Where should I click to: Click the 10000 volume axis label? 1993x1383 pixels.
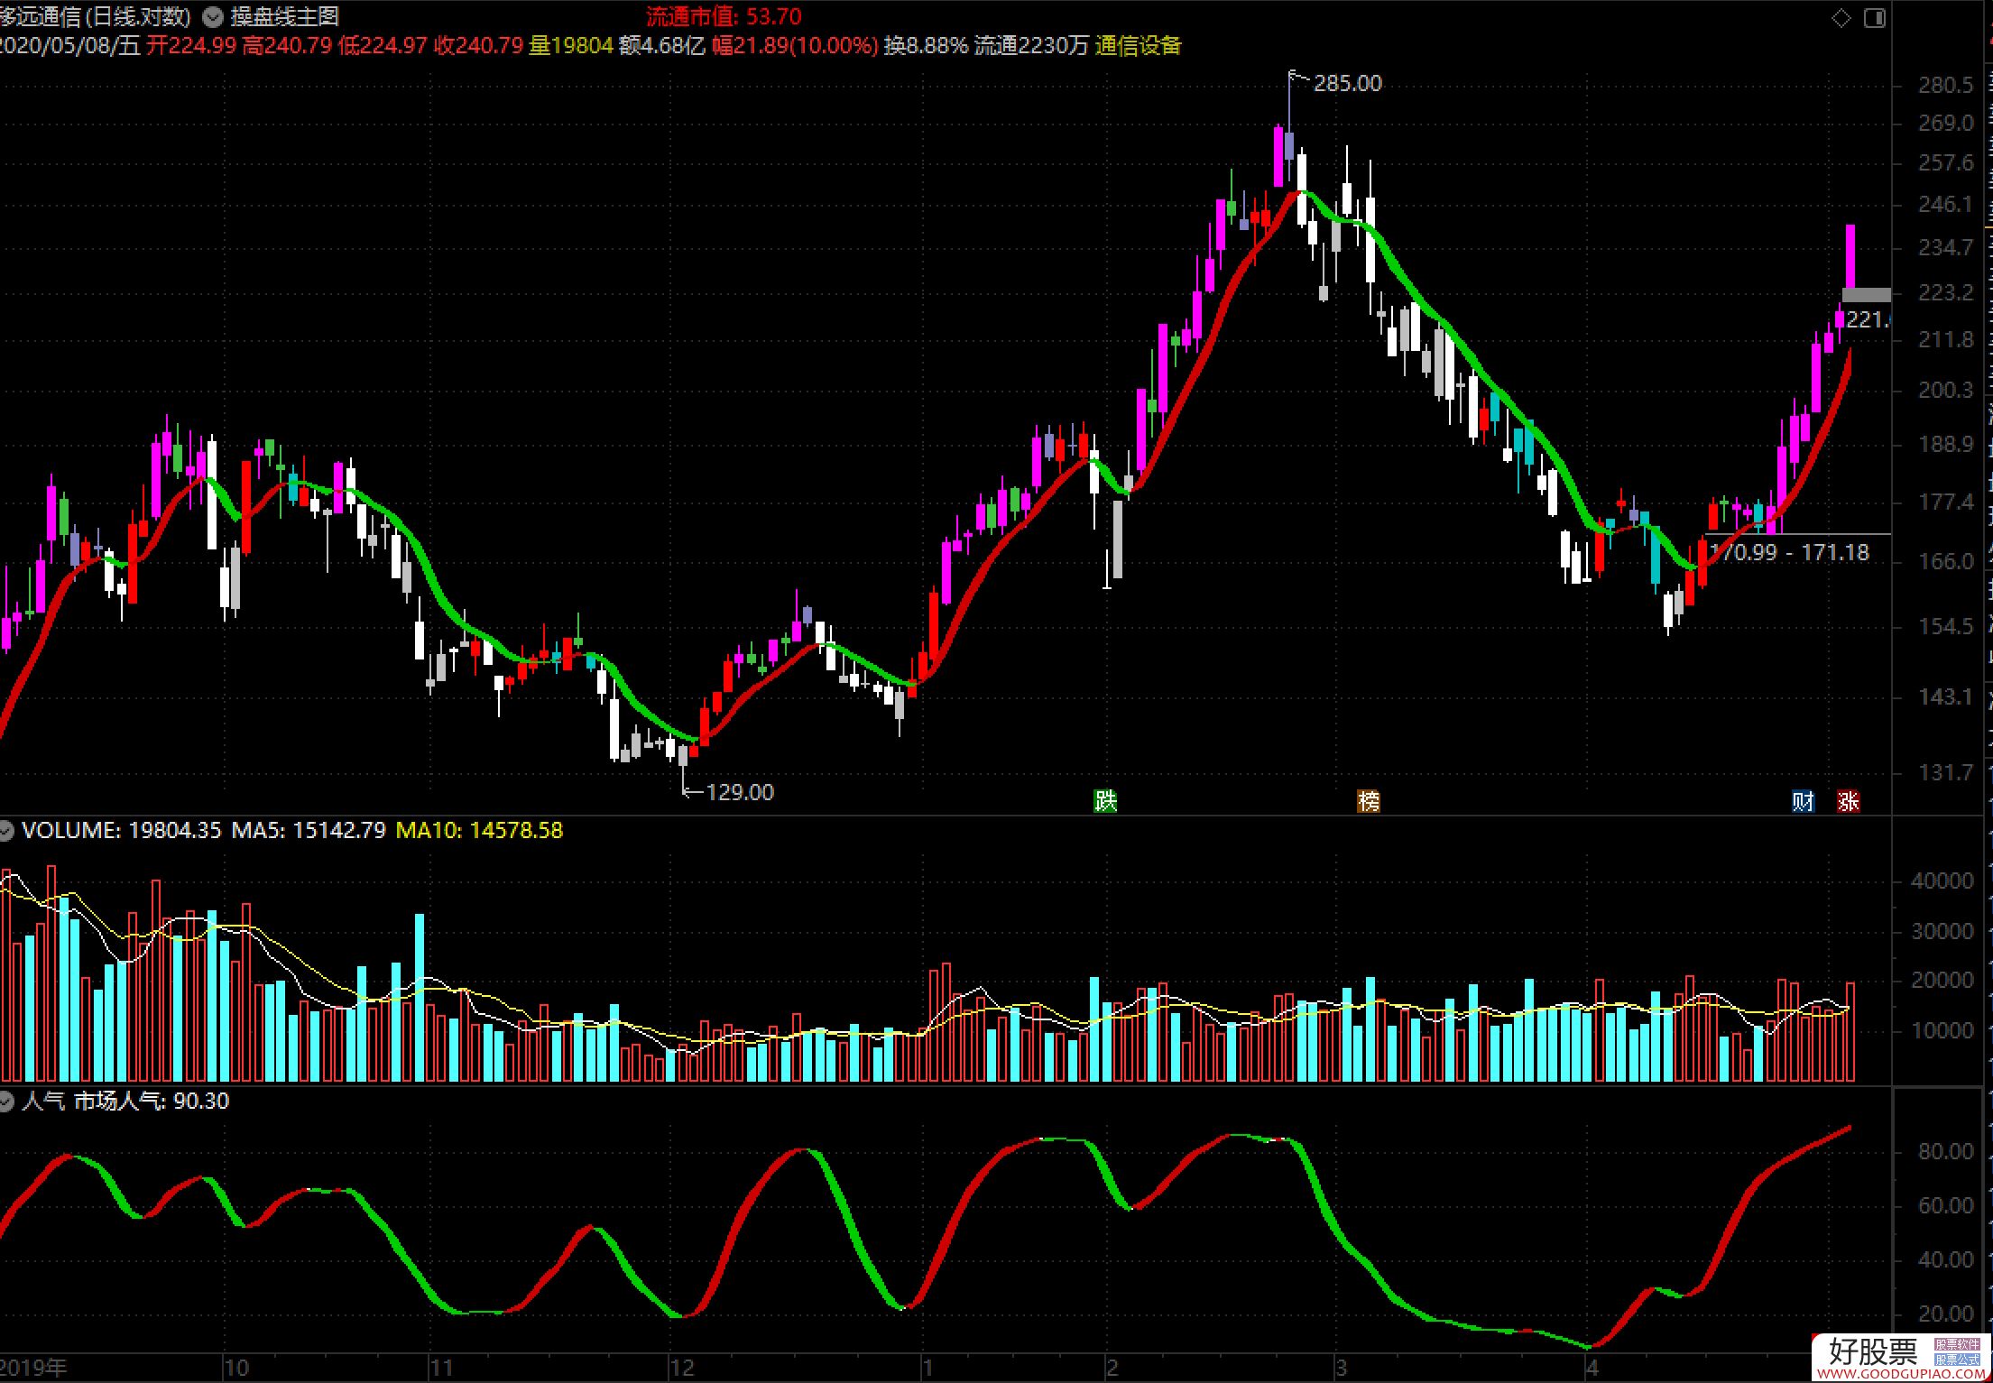(1942, 1030)
